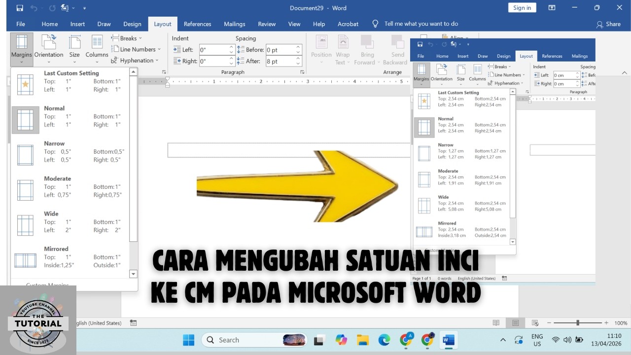Screen dimensions: 631x355
Task: Click the Indent Right field showing 0"
Action: click(x=216, y=61)
